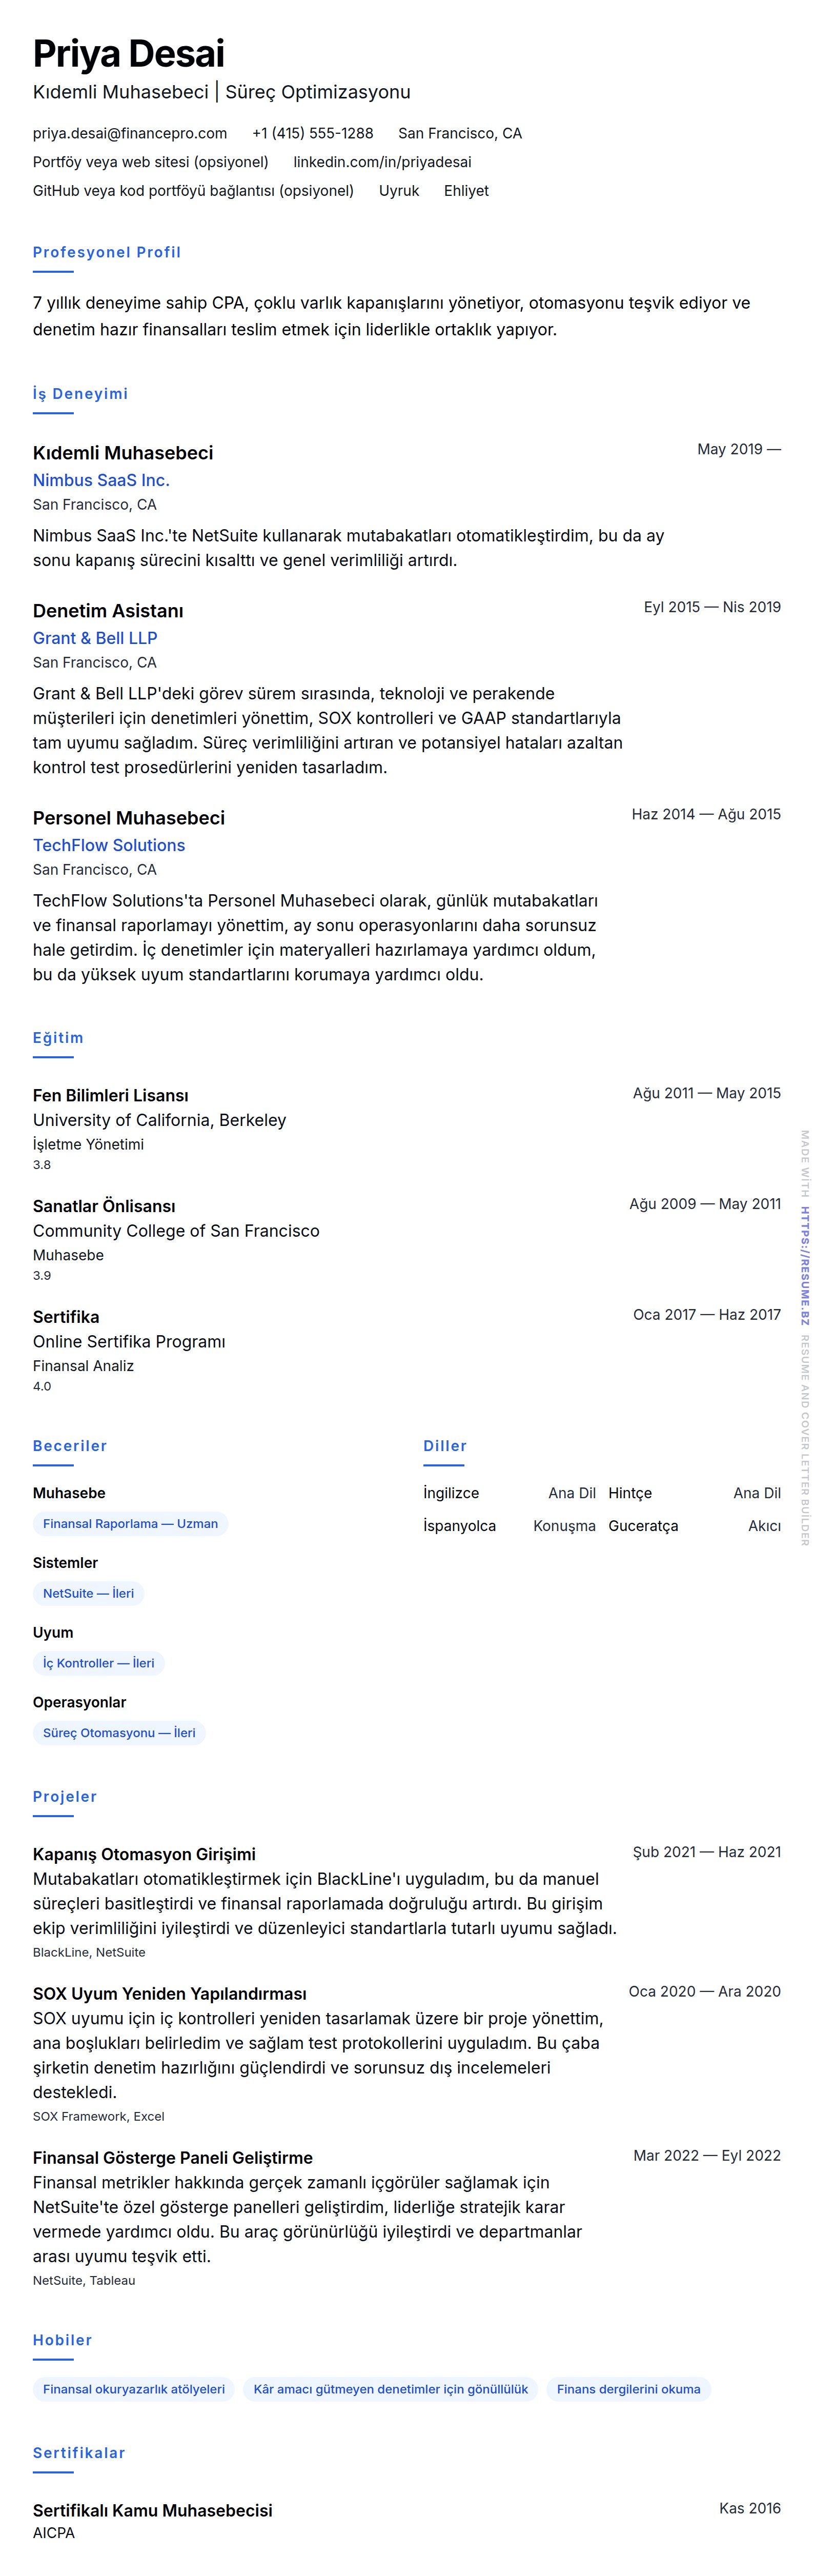Open the Grant & Bell LLP link
The width and height of the screenshot is (814, 2576).
(x=95, y=638)
